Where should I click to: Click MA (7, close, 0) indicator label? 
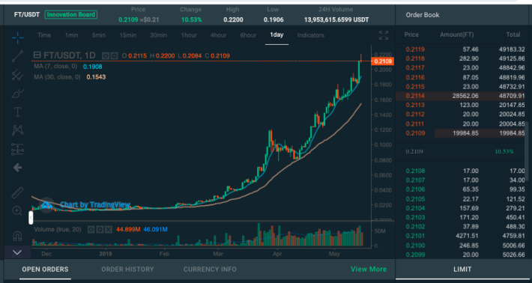point(55,67)
